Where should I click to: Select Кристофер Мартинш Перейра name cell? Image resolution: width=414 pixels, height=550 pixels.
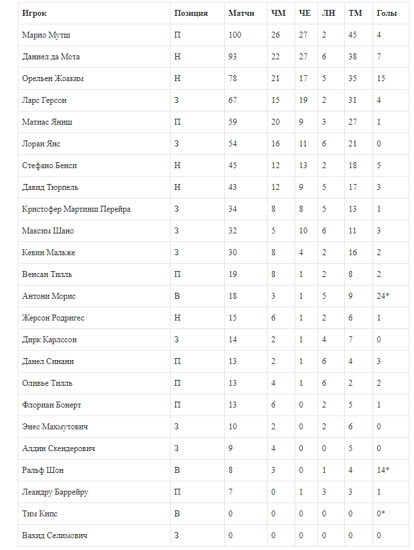tap(76, 209)
